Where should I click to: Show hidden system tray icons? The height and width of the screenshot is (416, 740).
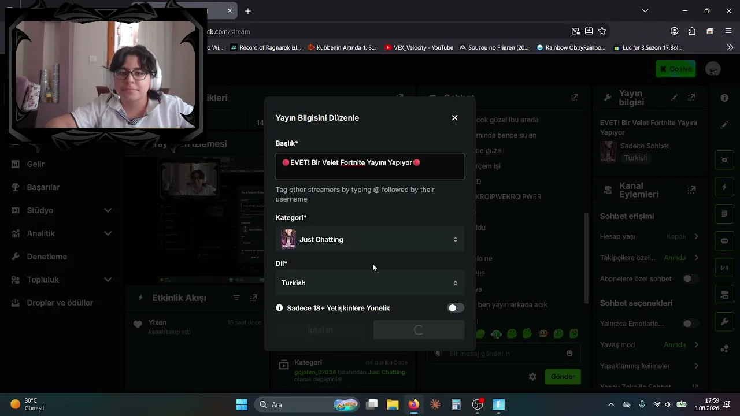coord(611,404)
